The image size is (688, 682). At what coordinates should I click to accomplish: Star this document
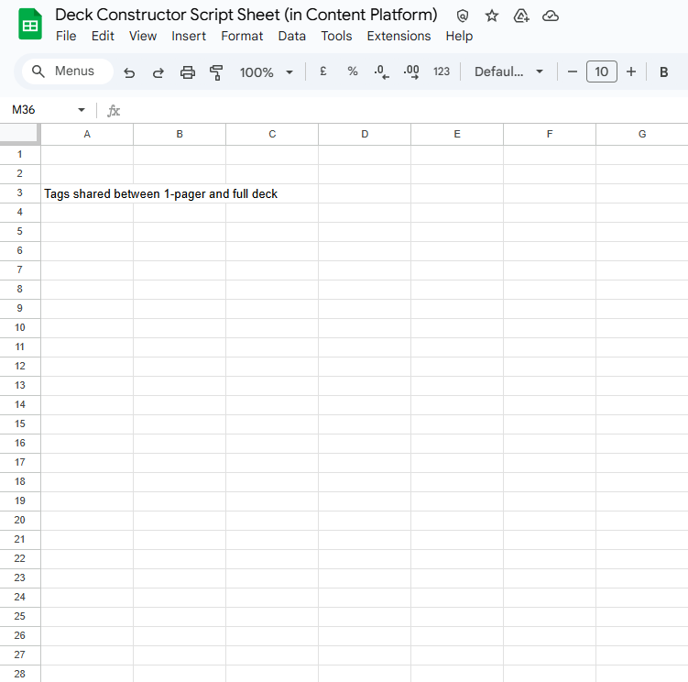492,16
